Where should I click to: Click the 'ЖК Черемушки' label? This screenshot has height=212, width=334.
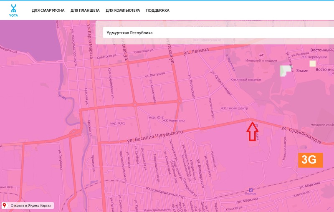pyautogui.click(x=314, y=57)
